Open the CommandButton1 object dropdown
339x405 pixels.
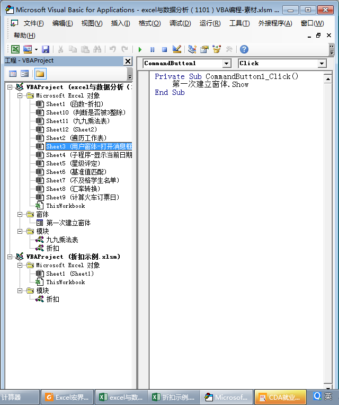pyautogui.click(x=226, y=63)
